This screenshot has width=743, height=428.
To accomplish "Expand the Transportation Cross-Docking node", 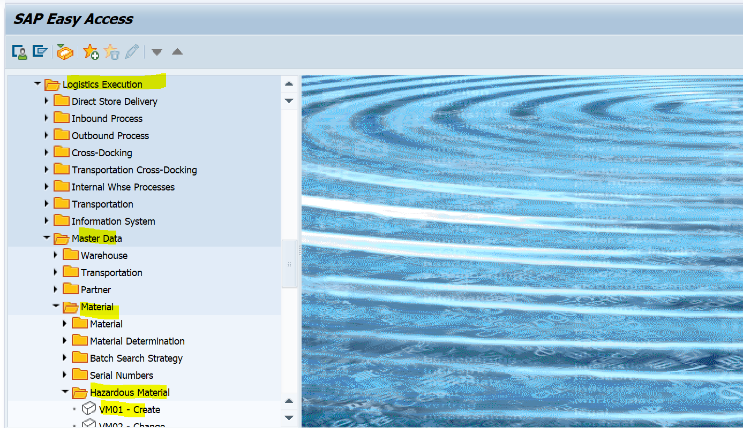I will pyautogui.click(x=47, y=170).
